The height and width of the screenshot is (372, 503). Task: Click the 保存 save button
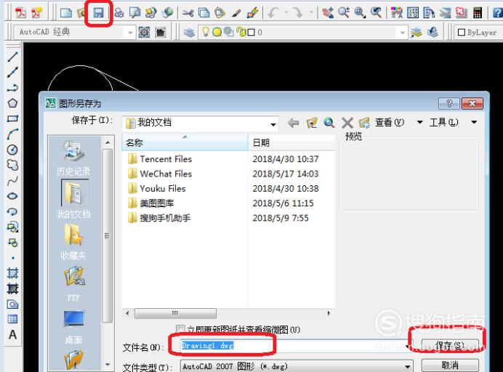tap(450, 346)
